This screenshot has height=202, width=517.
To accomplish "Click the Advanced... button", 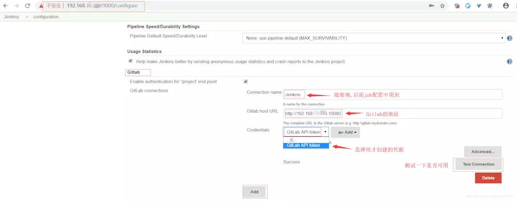I will click(x=483, y=152).
